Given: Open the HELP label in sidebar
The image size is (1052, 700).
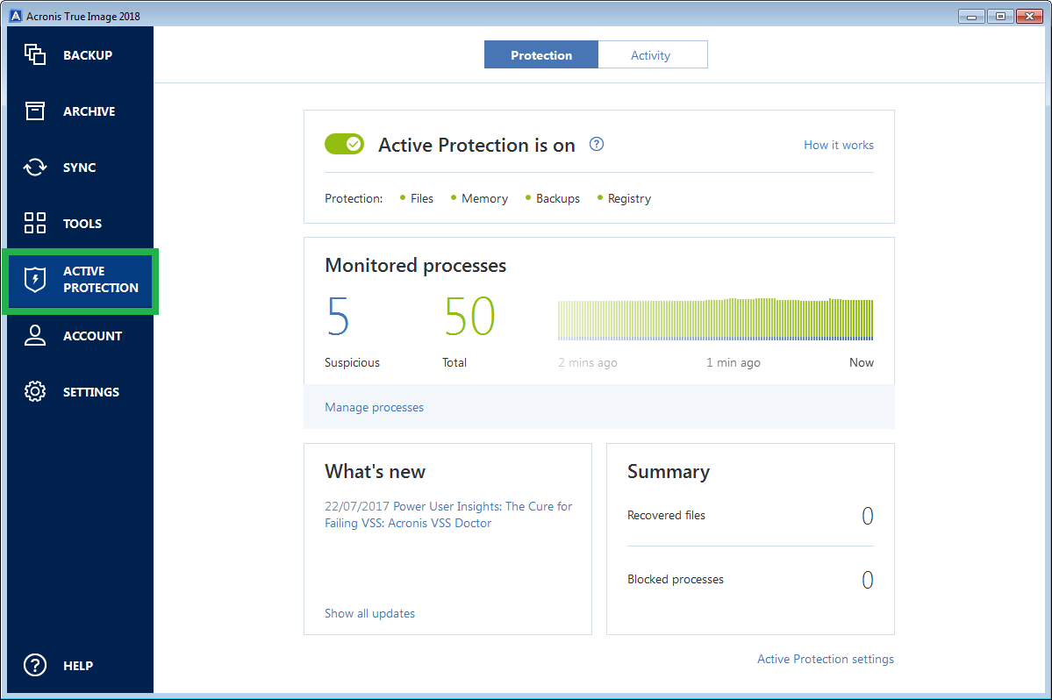Looking at the screenshot, I should point(78,666).
